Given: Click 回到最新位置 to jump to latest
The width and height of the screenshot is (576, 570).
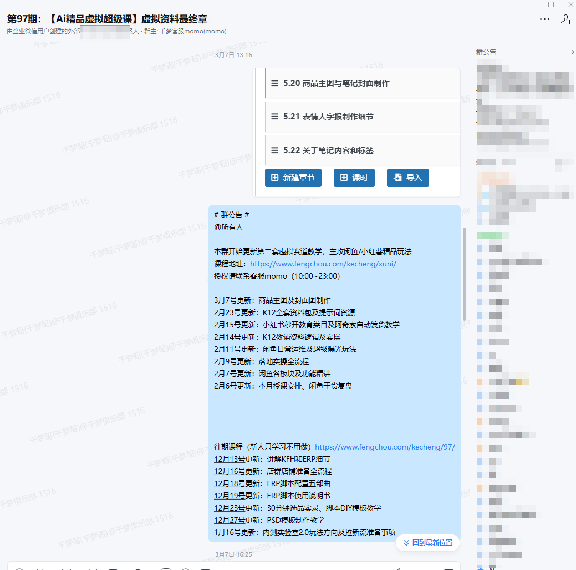Looking at the screenshot, I should pyautogui.click(x=427, y=543).
